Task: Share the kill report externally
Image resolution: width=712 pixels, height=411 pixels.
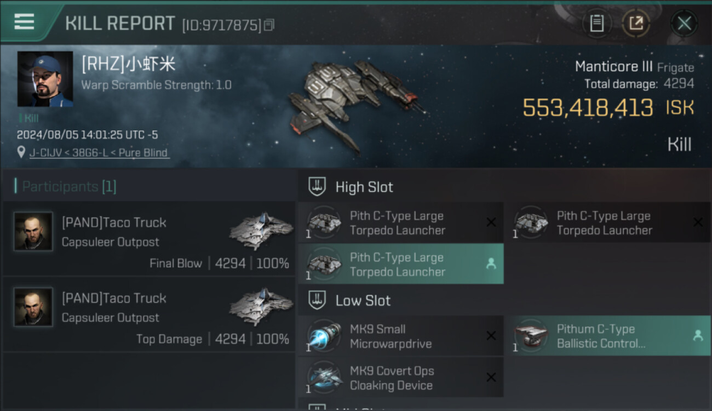Action: coord(636,23)
